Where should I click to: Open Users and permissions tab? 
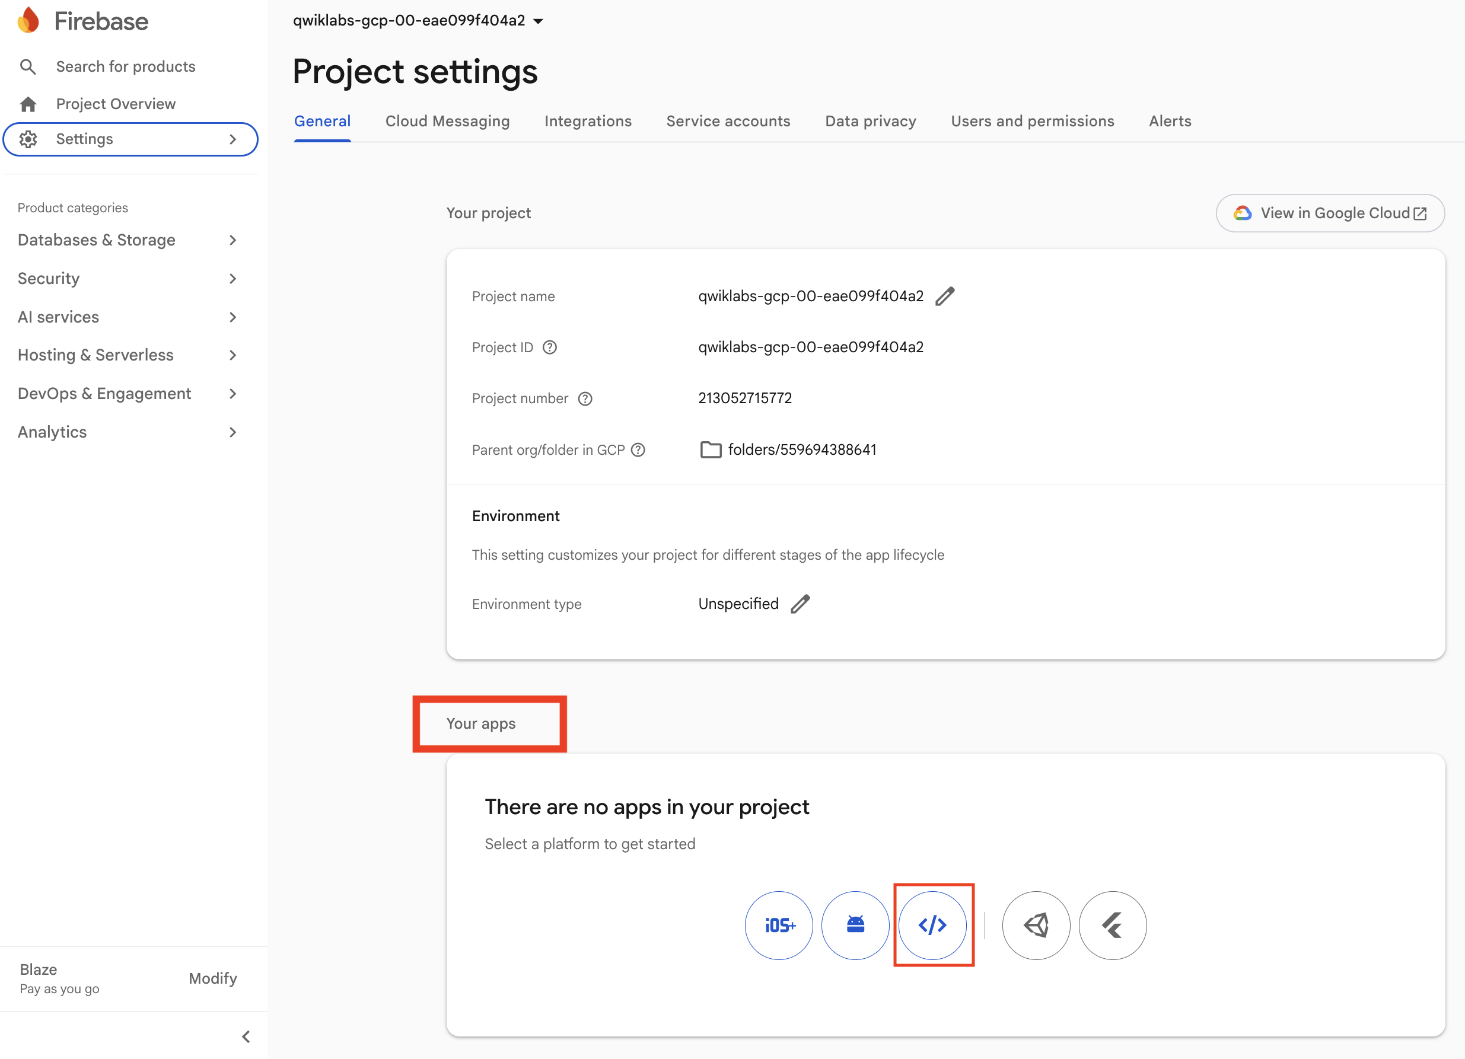1032,122
